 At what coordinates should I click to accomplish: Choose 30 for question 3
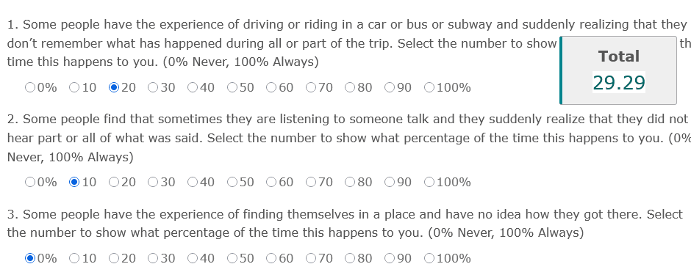[x=153, y=258]
